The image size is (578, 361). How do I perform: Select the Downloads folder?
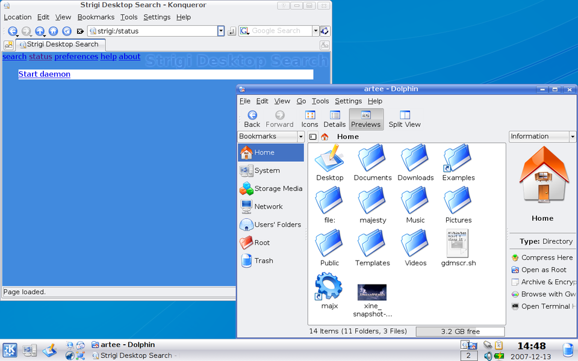415,163
